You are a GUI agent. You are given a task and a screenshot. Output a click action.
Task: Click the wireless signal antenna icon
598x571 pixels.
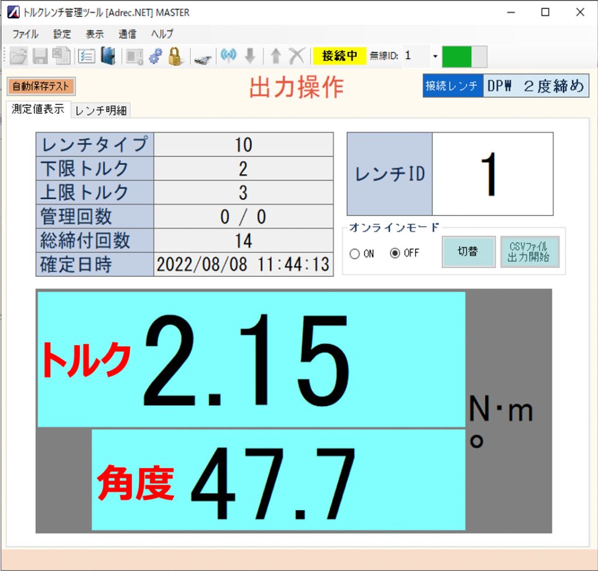(x=228, y=56)
